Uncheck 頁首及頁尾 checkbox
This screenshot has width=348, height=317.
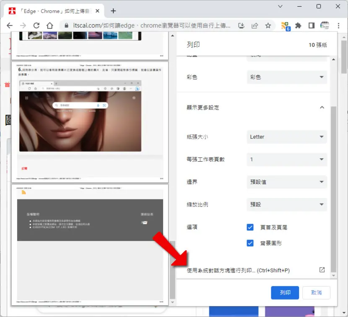pos(250,227)
